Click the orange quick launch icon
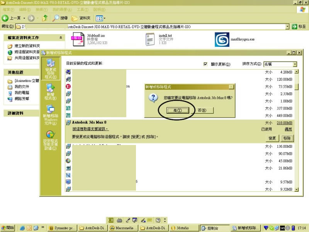Screen dimensions: 309x232 [29, 228]
